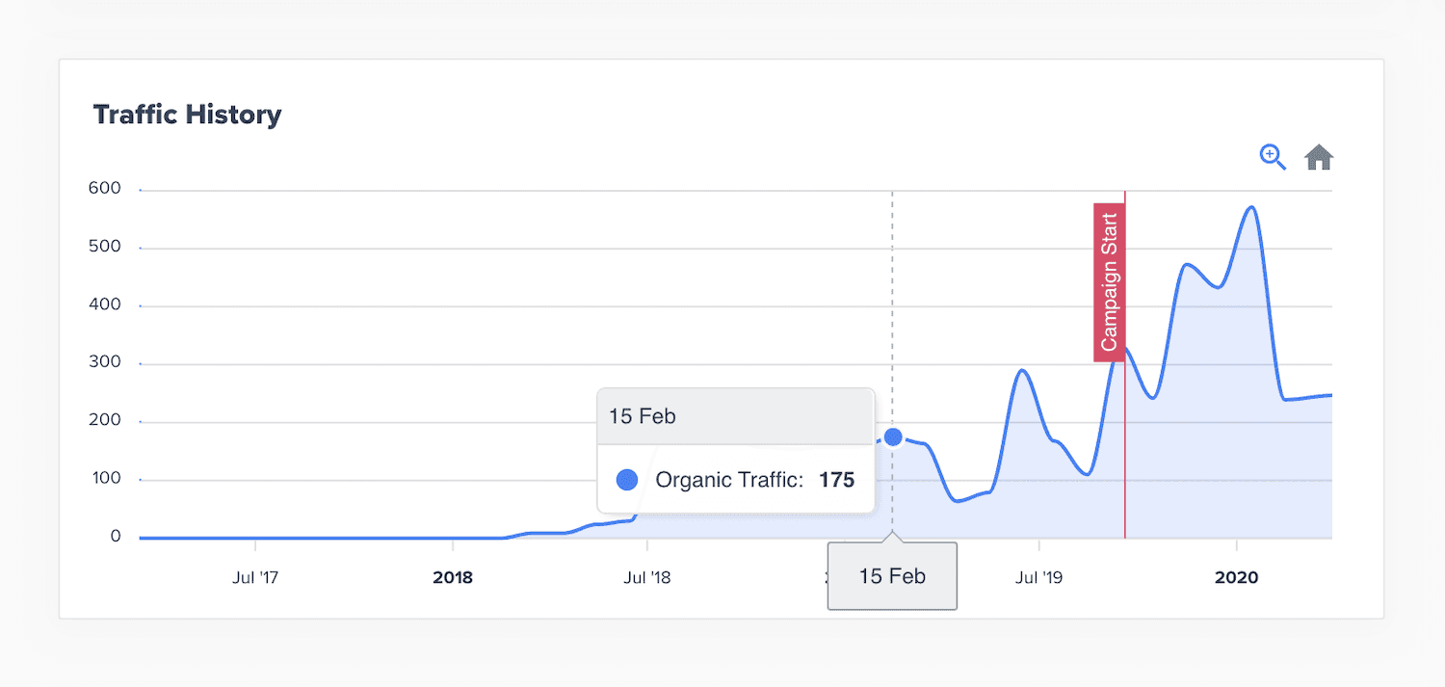Select the Jul '18 axis label
The height and width of the screenshot is (687, 1445).
(x=647, y=577)
